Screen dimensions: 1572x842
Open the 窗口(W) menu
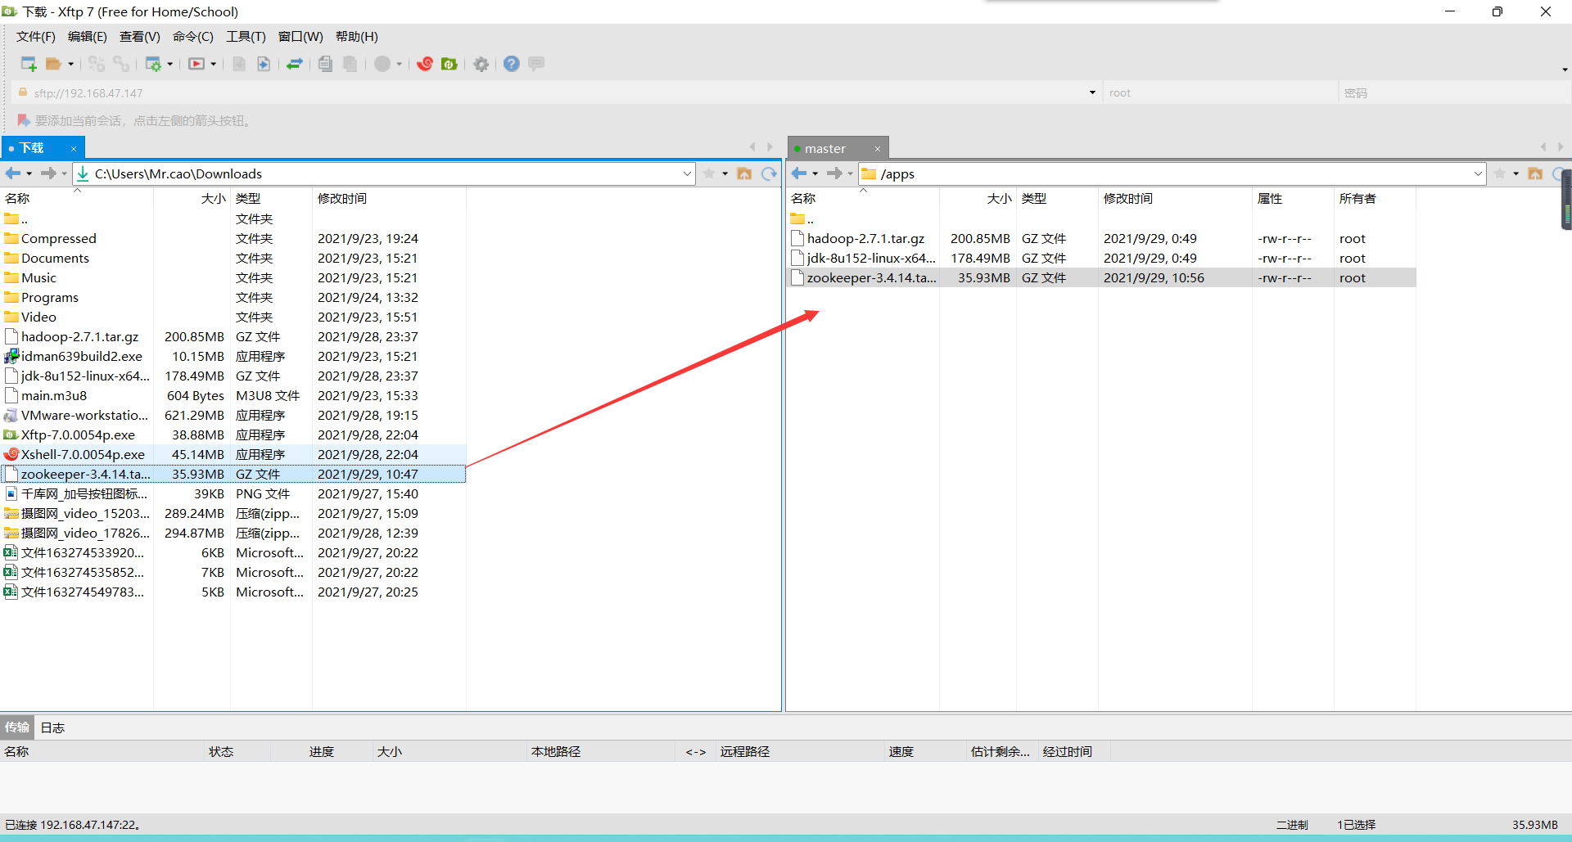coord(300,37)
